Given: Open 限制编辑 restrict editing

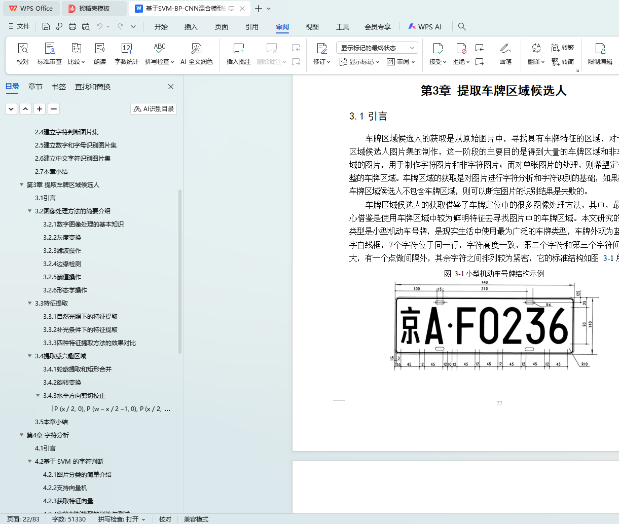Looking at the screenshot, I should [x=600, y=53].
